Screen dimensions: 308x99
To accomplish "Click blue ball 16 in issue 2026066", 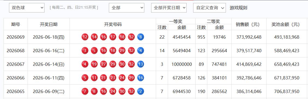I will click(141, 78).
